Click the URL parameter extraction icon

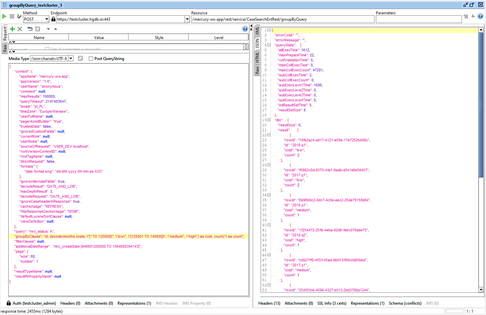tap(30, 29)
